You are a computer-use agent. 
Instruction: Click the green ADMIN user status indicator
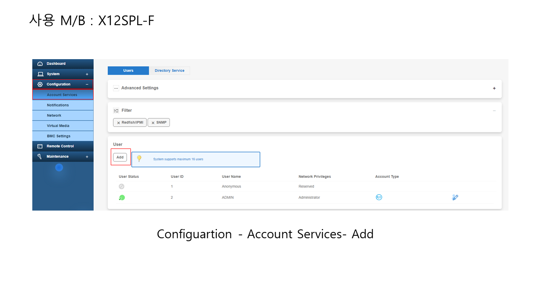[x=122, y=198]
